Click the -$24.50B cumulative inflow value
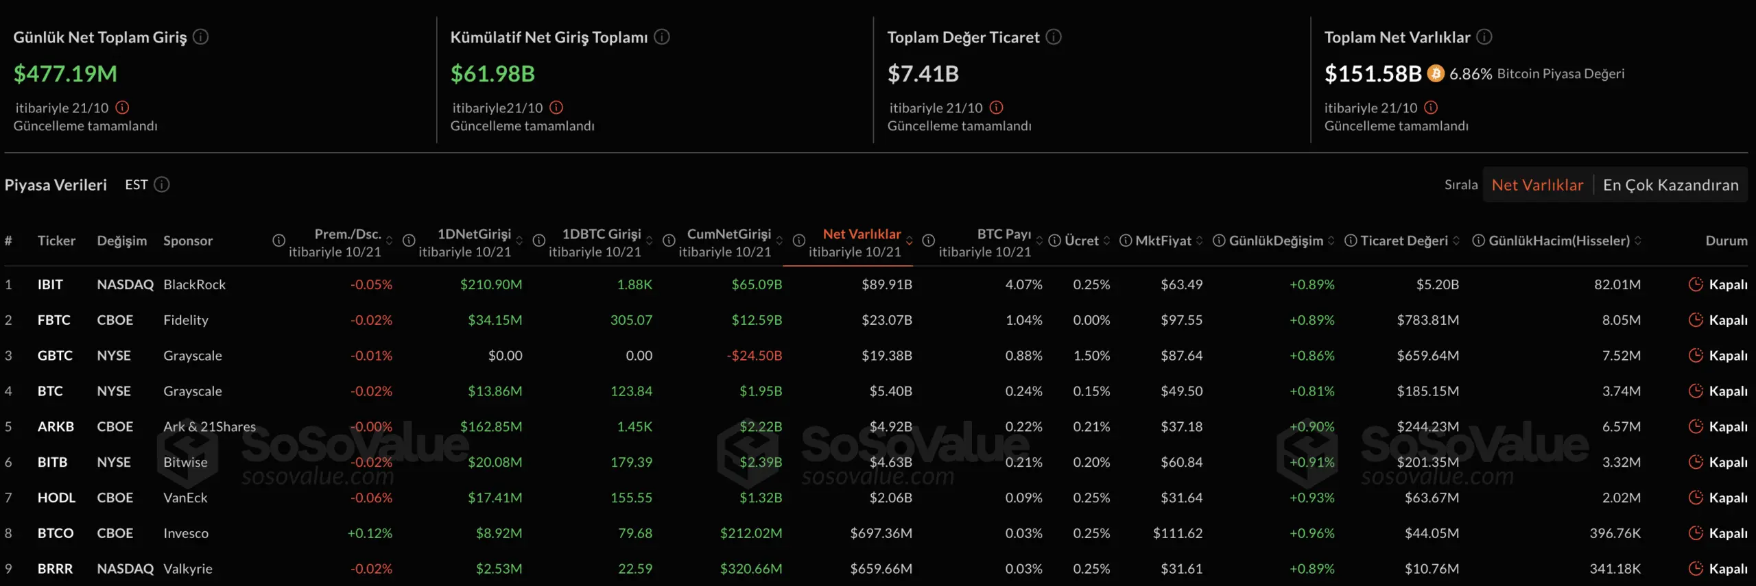1756x586 pixels. (x=755, y=356)
